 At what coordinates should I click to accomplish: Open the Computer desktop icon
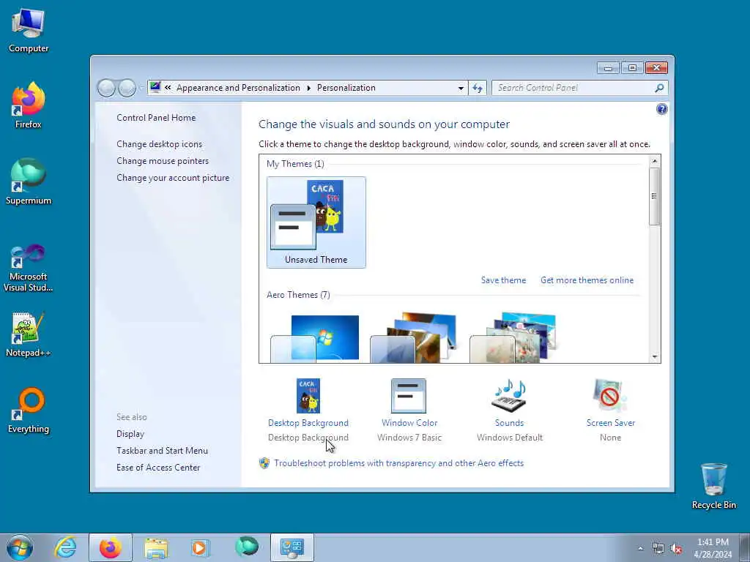[x=29, y=29]
